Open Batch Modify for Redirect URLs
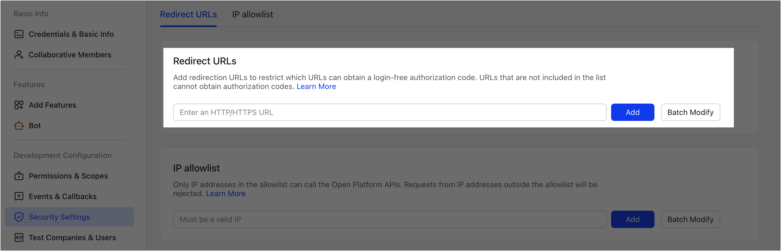Viewport: 781px width, 251px height. 690,112
